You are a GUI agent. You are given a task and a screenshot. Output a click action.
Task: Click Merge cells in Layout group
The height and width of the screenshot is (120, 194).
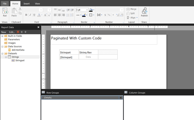click(x=132, y=9)
